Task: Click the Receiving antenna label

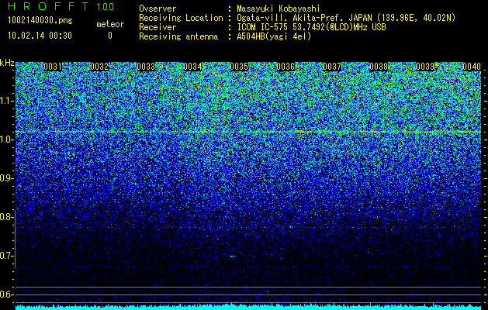Action: point(178,36)
